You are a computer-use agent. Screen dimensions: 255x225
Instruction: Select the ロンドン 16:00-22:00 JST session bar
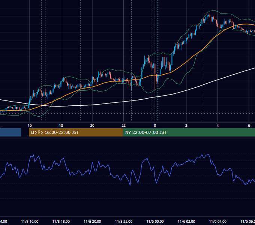click(x=76, y=132)
